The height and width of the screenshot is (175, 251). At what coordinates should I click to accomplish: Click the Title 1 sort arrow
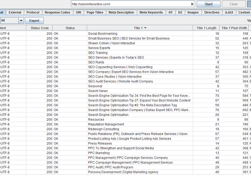145,28
